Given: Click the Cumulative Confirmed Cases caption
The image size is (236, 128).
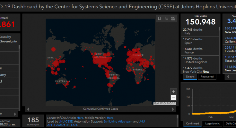Looking at the screenshot, I should [x=101, y=109].
